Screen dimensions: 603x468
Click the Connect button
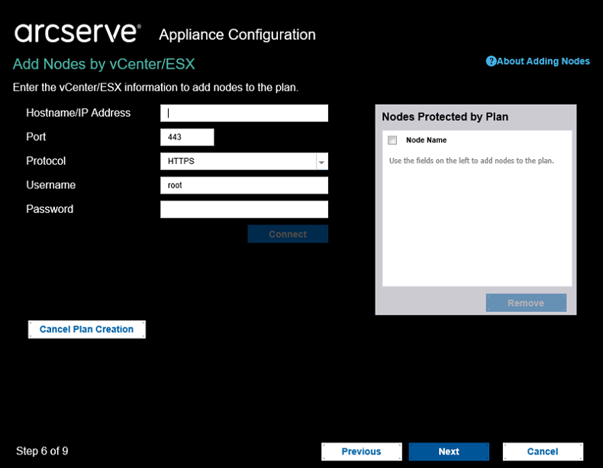tap(288, 234)
